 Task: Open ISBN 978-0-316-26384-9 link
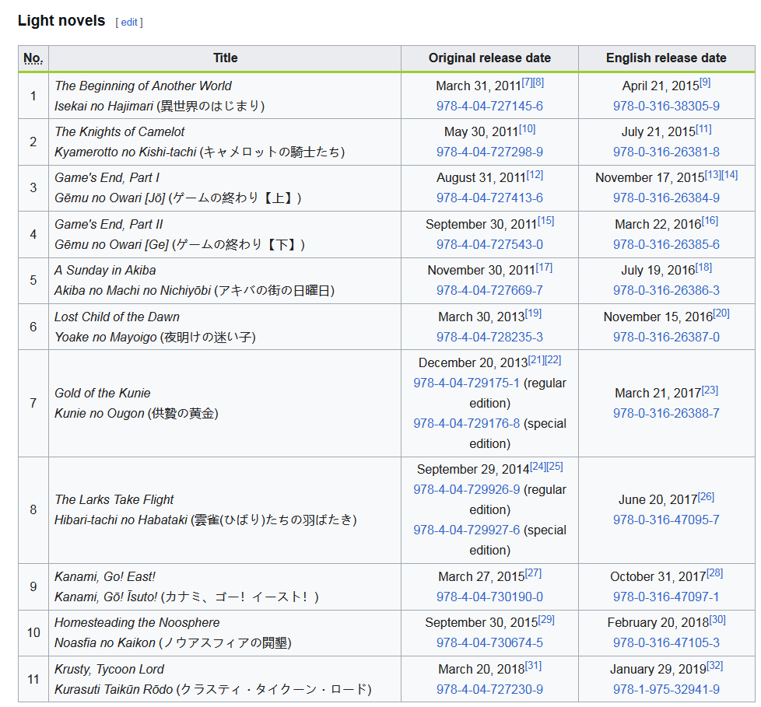click(666, 198)
